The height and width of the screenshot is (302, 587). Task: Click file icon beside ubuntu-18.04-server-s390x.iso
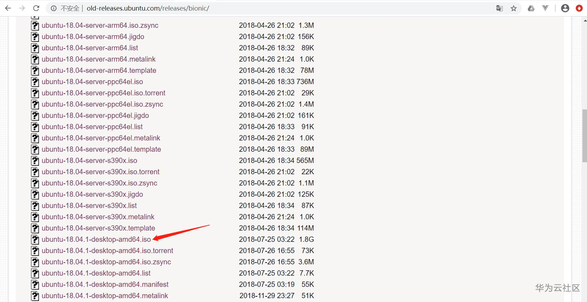pos(35,161)
